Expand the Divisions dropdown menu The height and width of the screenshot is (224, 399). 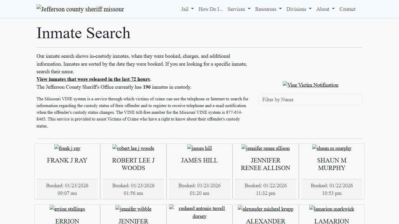click(x=299, y=9)
